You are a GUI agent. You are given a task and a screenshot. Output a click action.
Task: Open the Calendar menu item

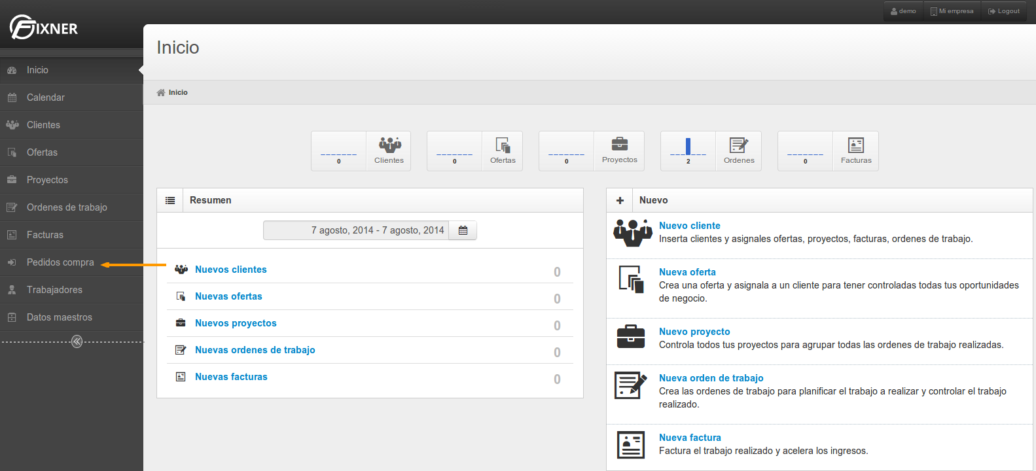(x=71, y=97)
